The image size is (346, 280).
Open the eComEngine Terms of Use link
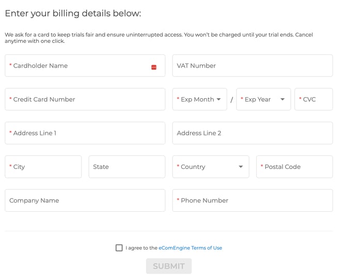(x=190, y=248)
